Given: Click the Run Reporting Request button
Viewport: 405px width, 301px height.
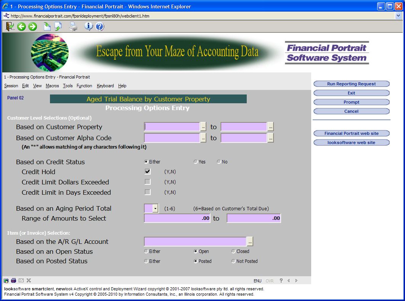Looking at the screenshot, I should coord(351,84).
